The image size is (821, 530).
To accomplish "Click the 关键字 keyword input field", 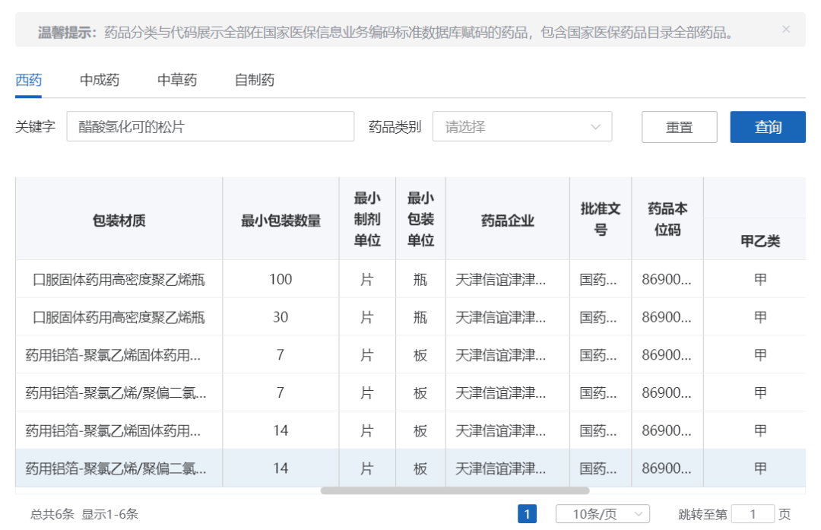I will tap(209, 126).
